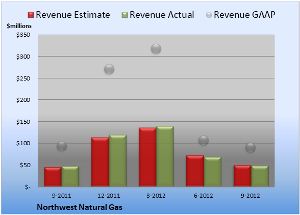This screenshot has width=300, height=215.
Task: Select the Revenue Estimate legend label
Action: [x=73, y=15]
